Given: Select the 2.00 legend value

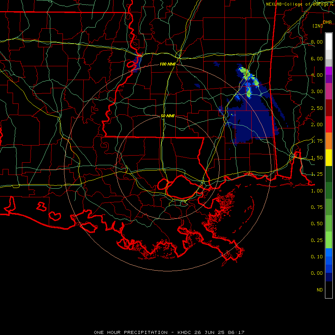Looking at the screenshot, I should tap(317, 125).
